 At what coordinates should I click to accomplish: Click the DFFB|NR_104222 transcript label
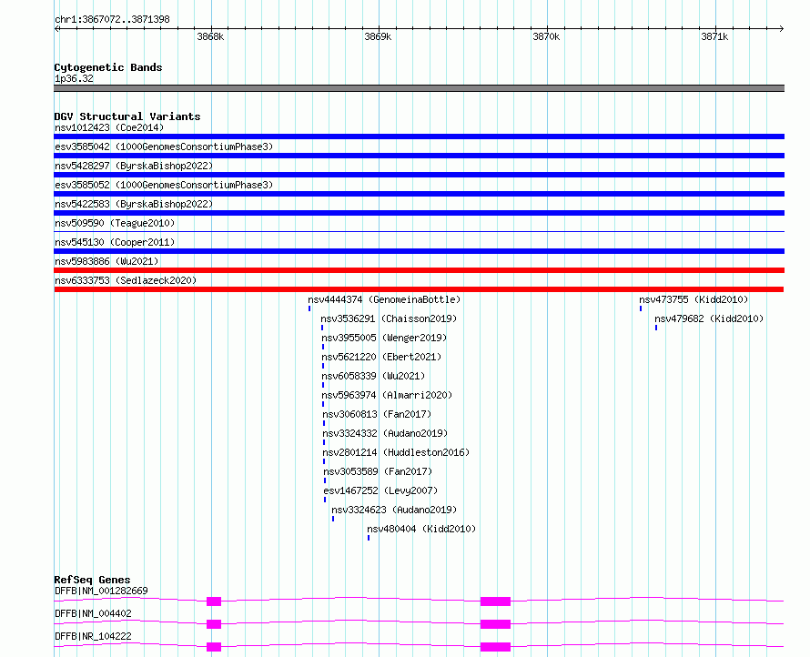[x=93, y=636]
